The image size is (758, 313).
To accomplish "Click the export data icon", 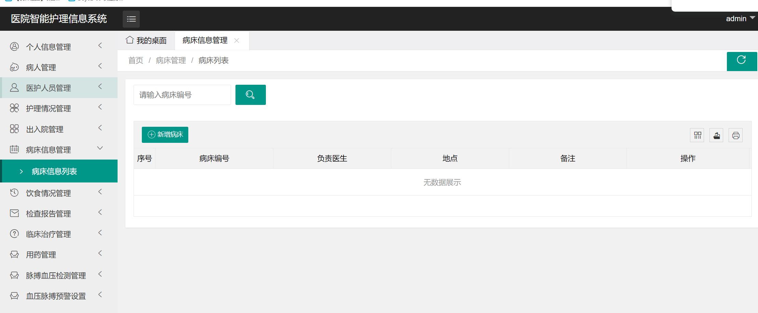I will point(716,135).
